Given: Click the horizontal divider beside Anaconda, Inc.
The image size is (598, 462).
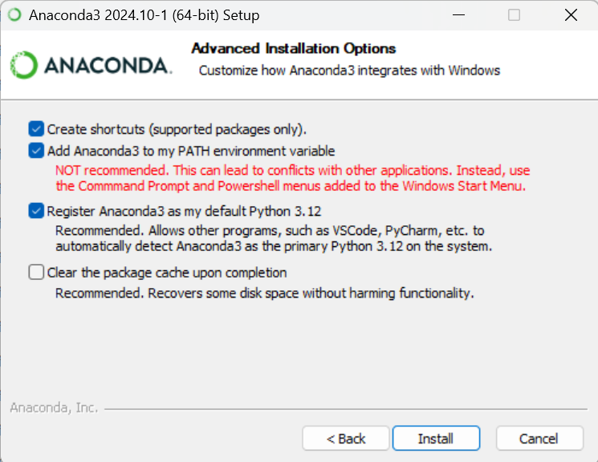Looking at the screenshot, I should (x=345, y=409).
